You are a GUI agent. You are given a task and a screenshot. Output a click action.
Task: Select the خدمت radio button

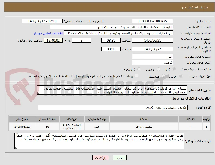point(159,69)
